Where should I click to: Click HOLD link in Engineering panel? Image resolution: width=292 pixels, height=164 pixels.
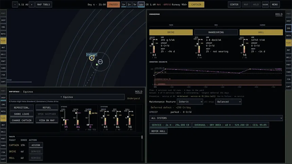[x=279, y=14]
